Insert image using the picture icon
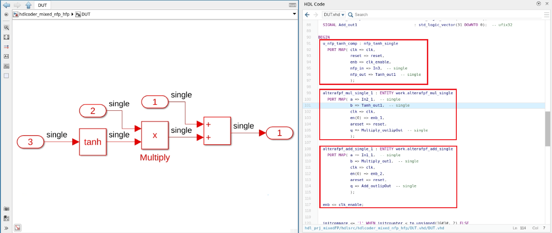The width and height of the screenshot is (552, 233). tap(6, 66)
